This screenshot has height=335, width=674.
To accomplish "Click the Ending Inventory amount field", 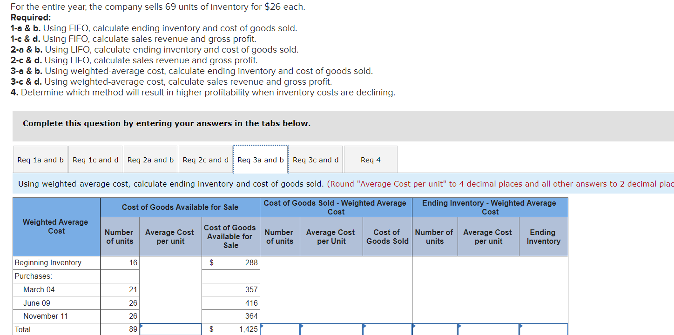I will (543, 330).
